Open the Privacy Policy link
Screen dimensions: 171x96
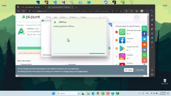(x=69, y=71)
